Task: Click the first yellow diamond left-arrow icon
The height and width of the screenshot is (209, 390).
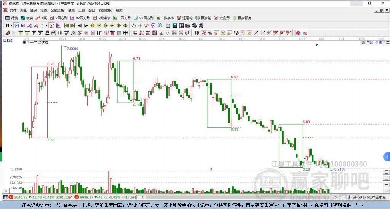Action: [93, 25]
